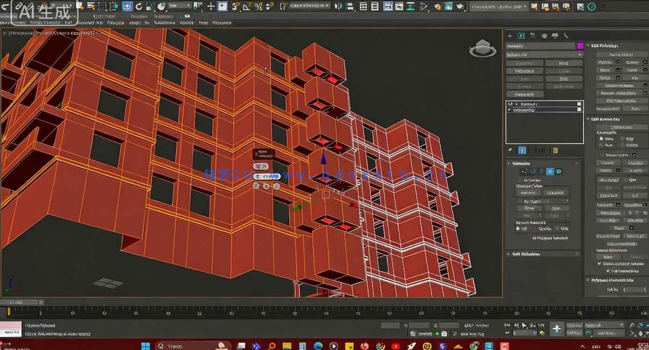Click the Utilities wrench icon
This screenshot has width=649, height=350.
point(566,36)
